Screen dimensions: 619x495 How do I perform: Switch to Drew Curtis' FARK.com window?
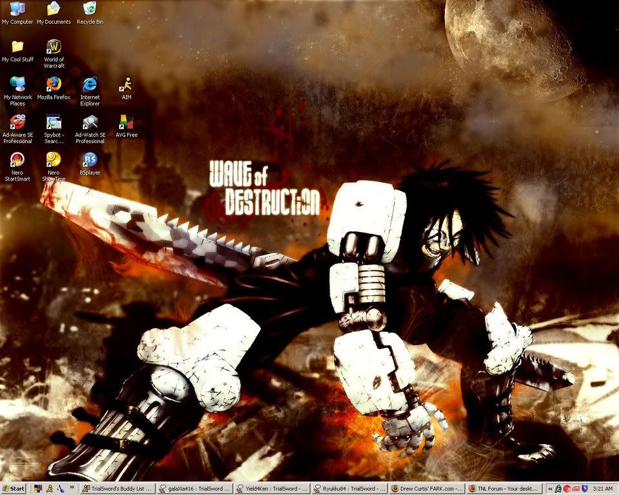427,489
